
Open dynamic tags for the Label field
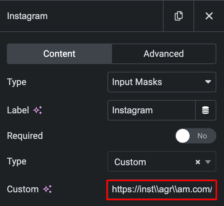click(x=206, y=110)
